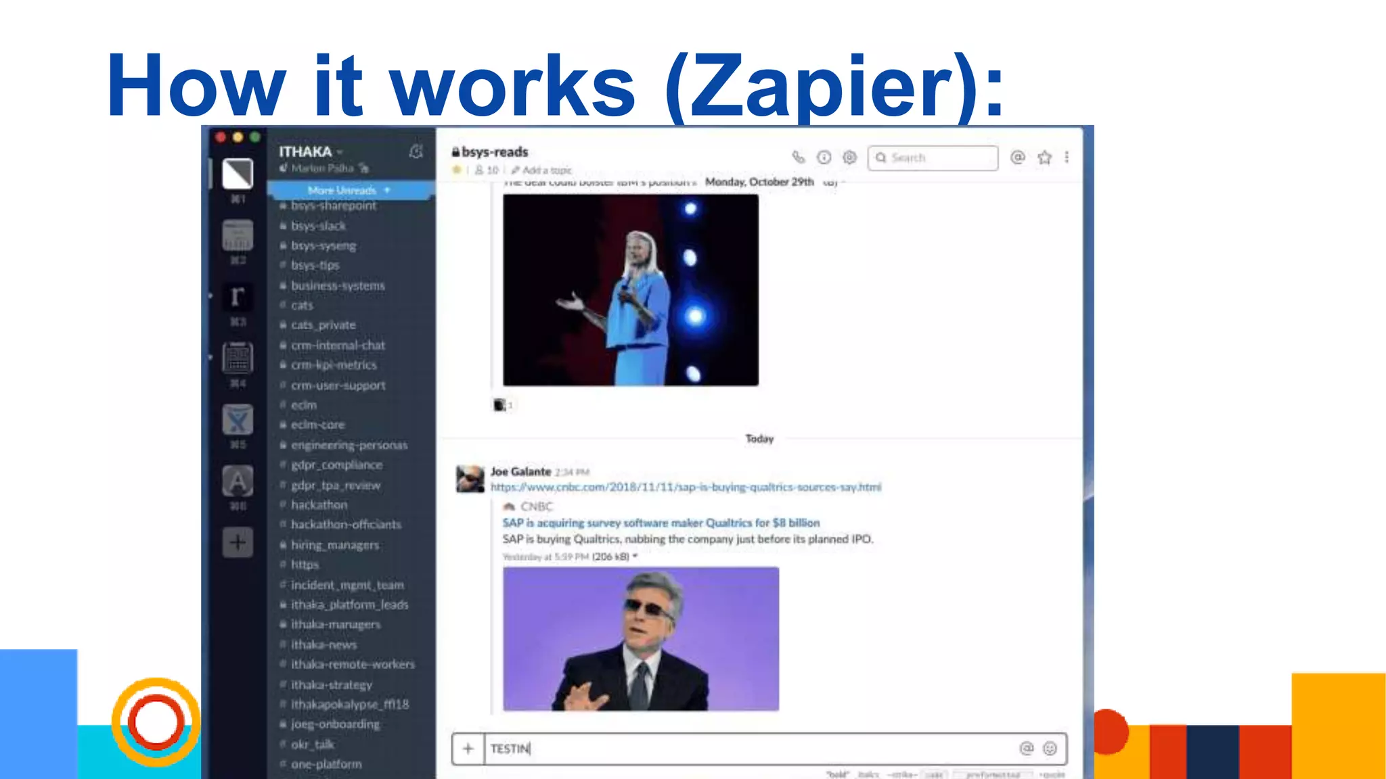Switch to the X workspace icon
The width and height of the screenshot is (1386, 779).
point(238,419)
